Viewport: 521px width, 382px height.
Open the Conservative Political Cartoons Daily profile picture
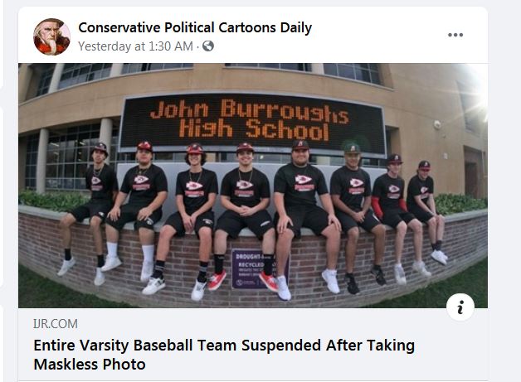tap(51, 36)
